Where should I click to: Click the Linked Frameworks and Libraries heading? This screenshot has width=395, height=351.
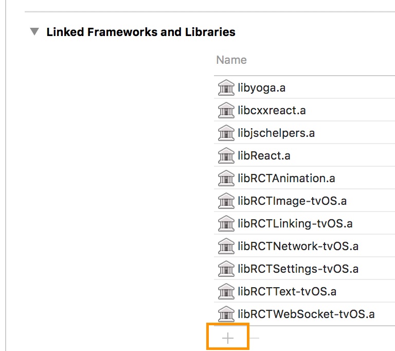141,32
